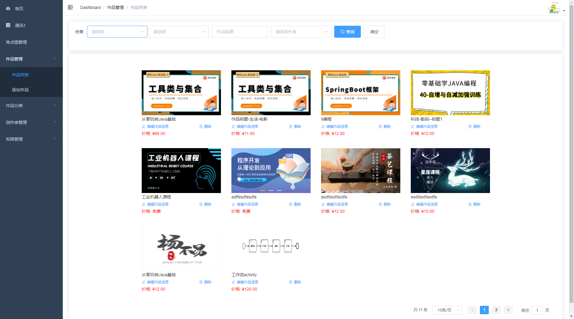Image resolution: width=574 pixels, height=319 pixels.
Task: Click trash icon for adffasdfasdfa
Action: (291, 204)
